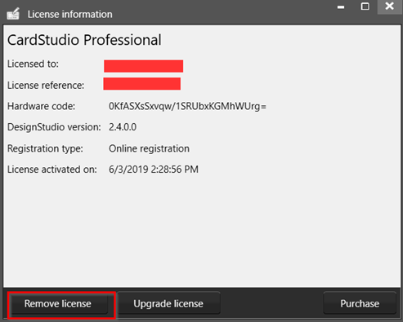Click the DesignStudio version: label
403x322 pixels.
point(54,127)
